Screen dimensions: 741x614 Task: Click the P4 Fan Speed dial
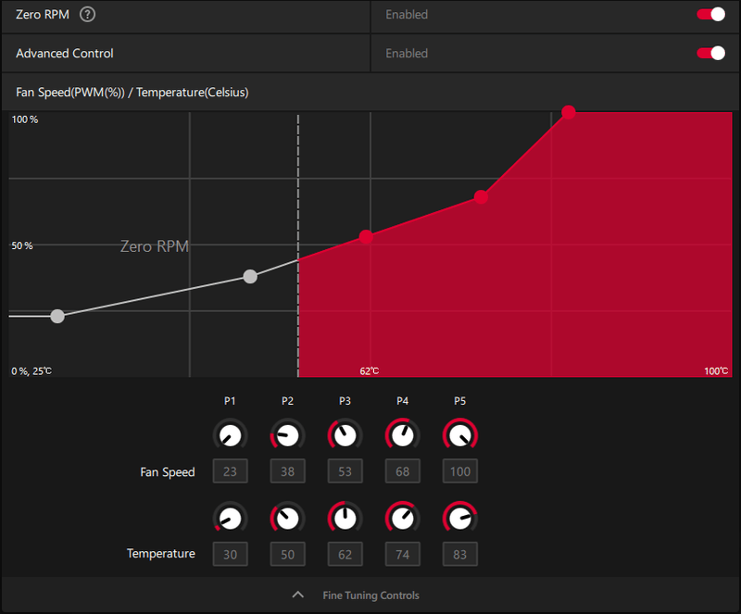(x=403, y=435)
